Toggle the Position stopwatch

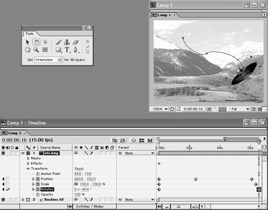[x=38, y=179]
